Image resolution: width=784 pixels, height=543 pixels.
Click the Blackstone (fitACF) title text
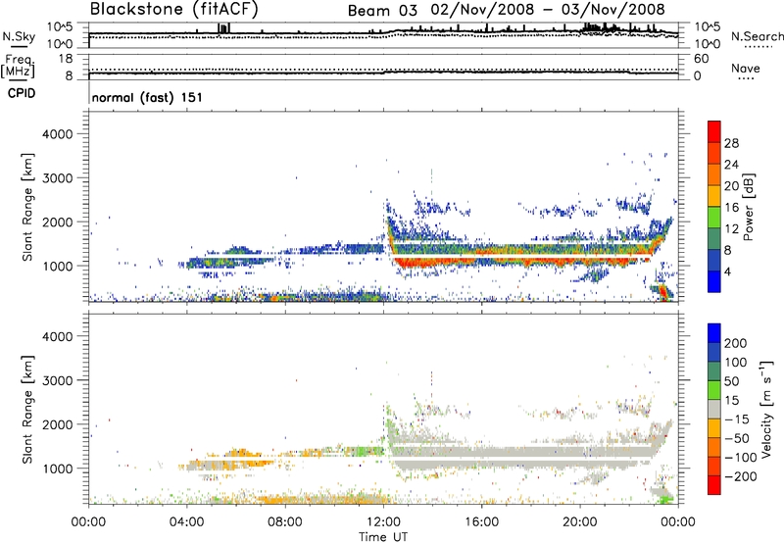pos(173,10)
